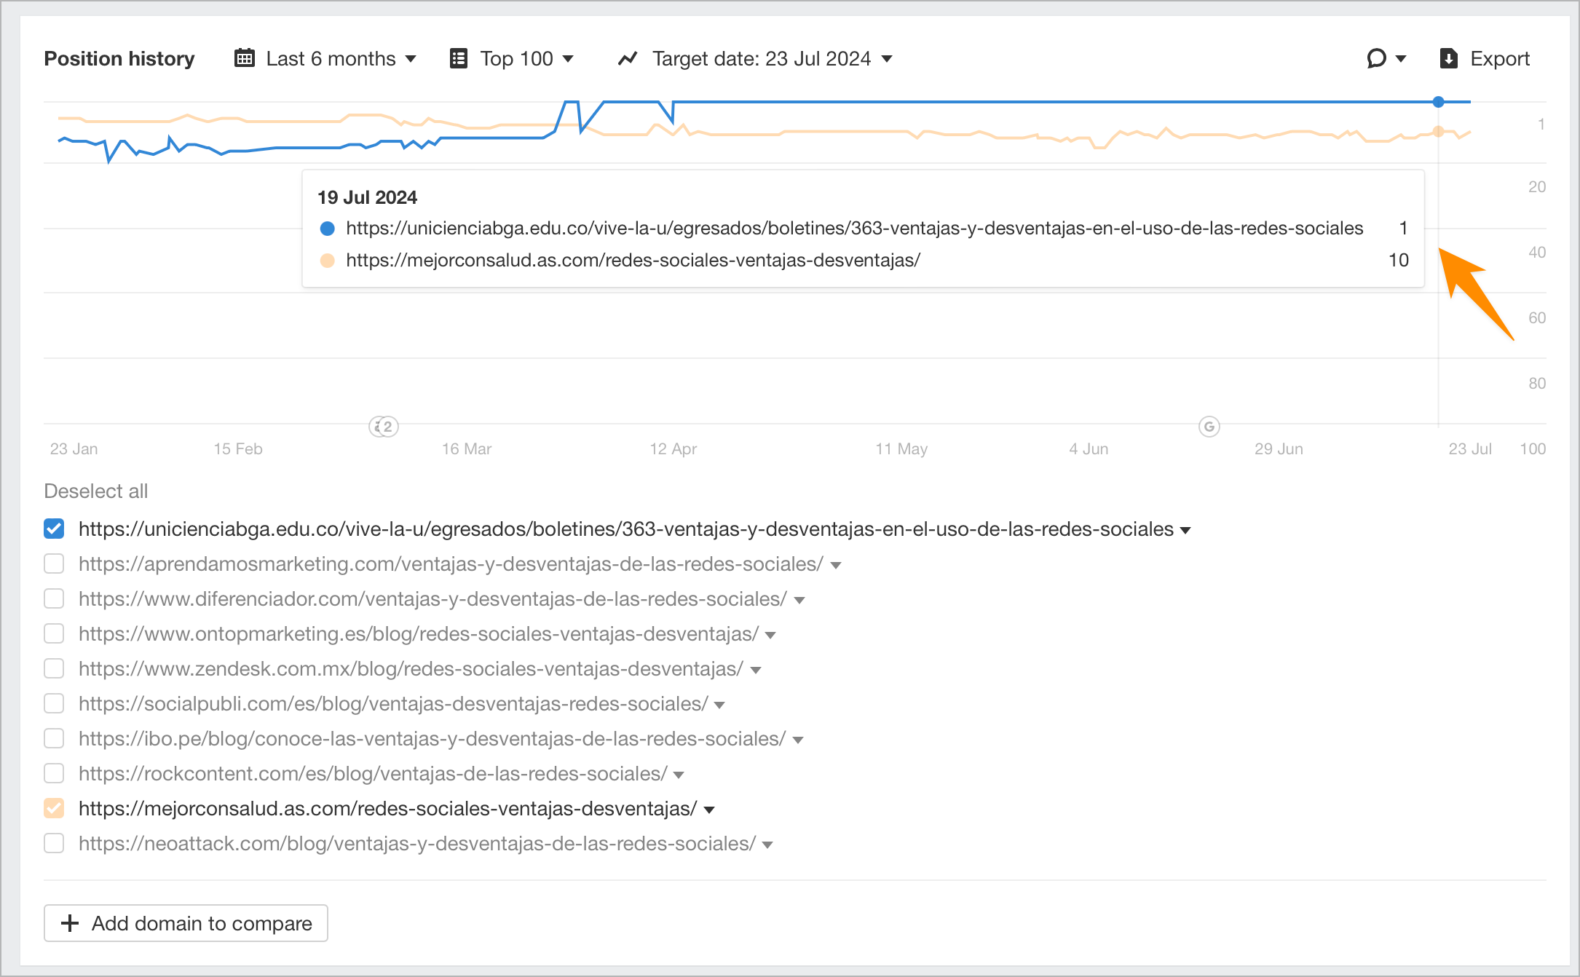Viewport: 1580px width, 977px height.
Task: Click the 12 Apr axis label
Action: [673, 448]
